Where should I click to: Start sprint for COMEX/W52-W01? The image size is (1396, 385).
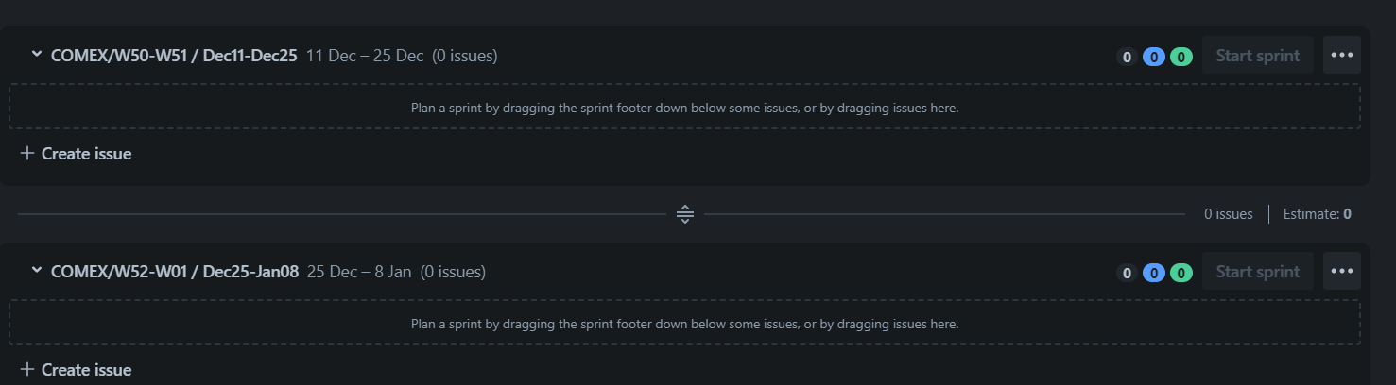1258,271
